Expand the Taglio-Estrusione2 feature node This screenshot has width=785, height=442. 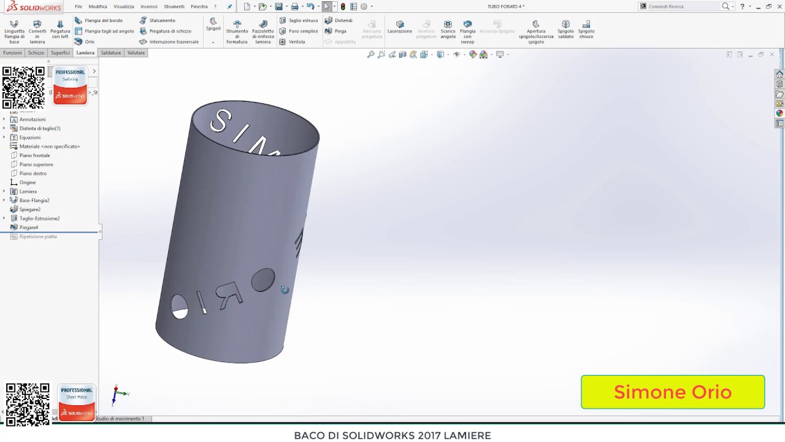(4, 219)
